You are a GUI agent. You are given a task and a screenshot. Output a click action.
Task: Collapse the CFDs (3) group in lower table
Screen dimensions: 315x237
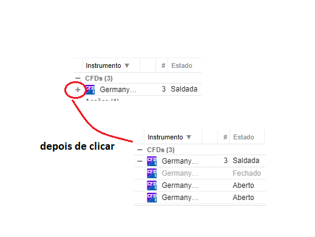coord(140,150)
